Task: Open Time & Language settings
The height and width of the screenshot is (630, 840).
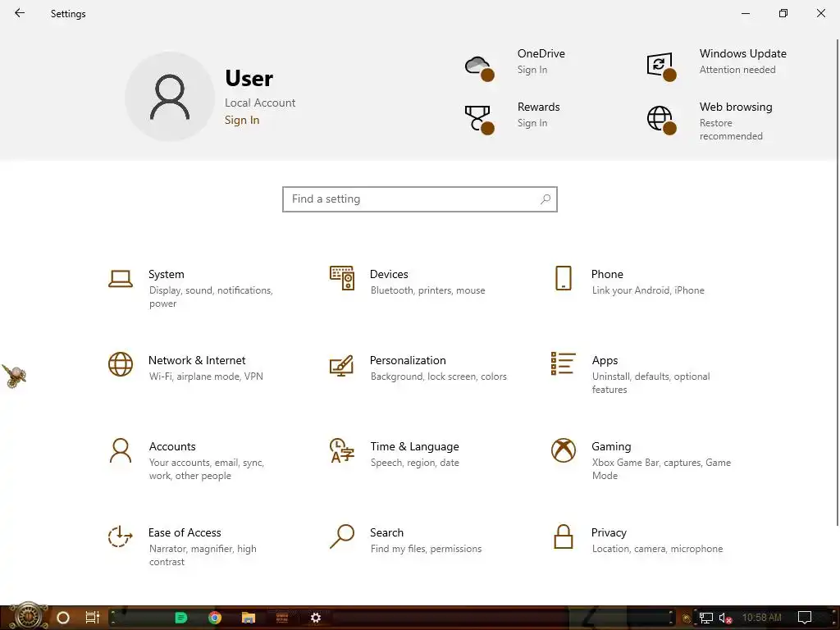Action: (x=396, y=454)
